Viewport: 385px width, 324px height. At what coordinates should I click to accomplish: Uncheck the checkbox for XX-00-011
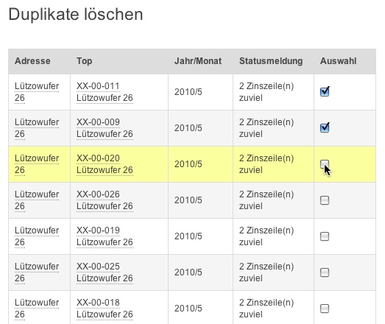325,92
